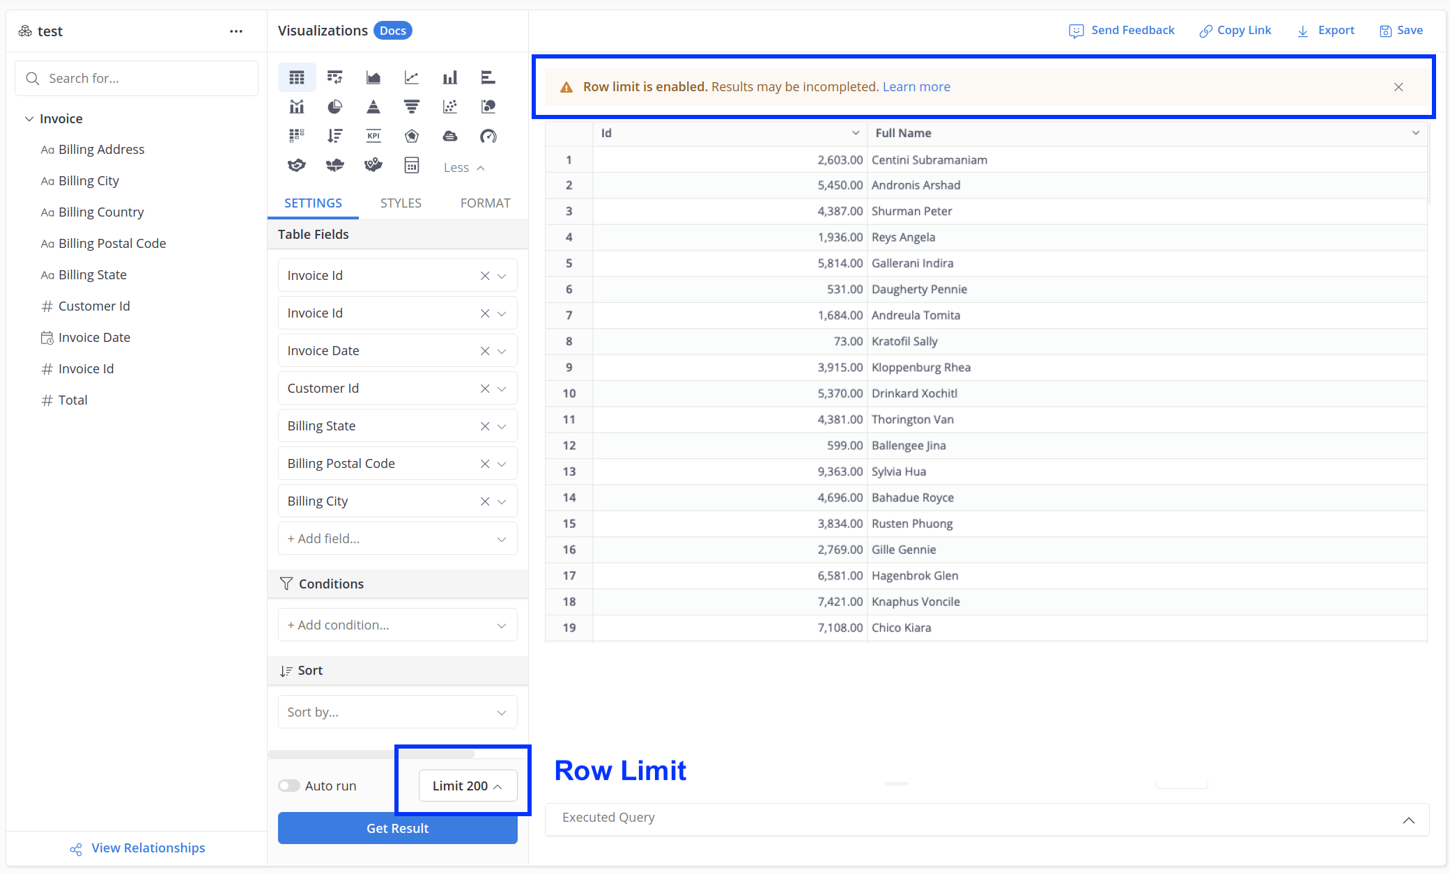The height and width of the screenshot is (874, 1450).
Task: Open the Full Name column header menu
Action: pos(1416,133)
